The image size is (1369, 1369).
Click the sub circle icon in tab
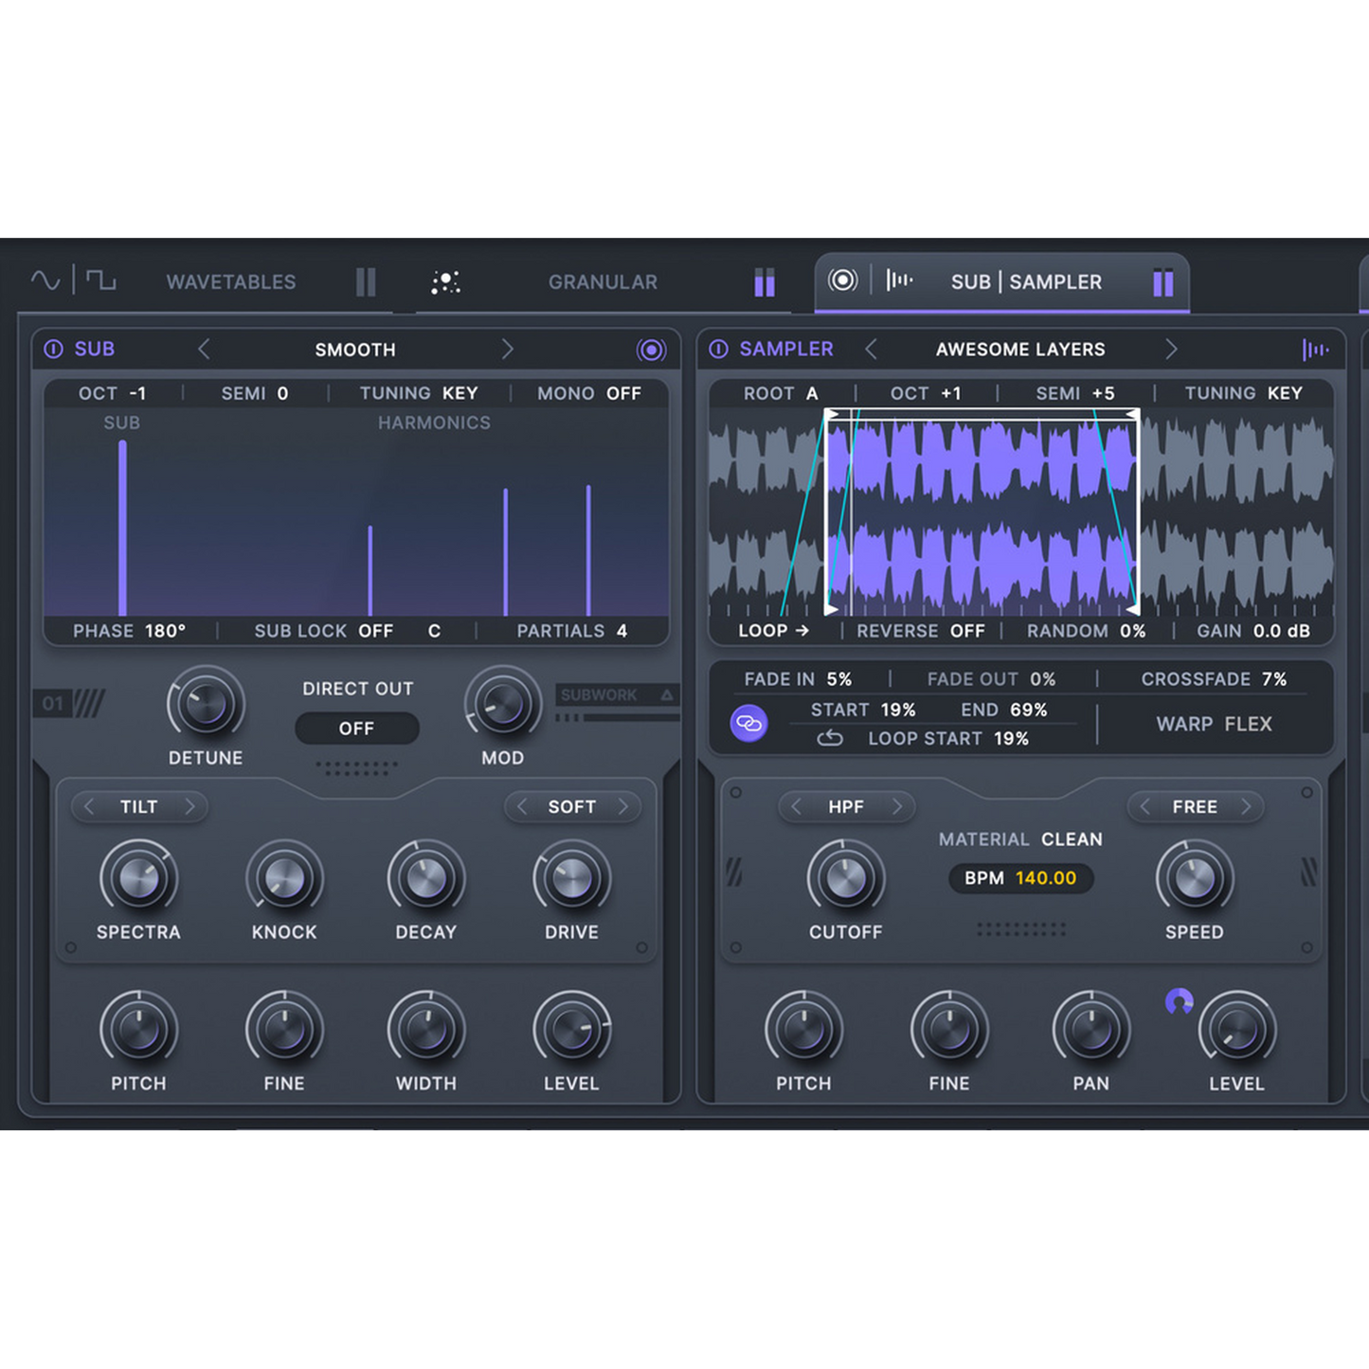coord(842,280)
